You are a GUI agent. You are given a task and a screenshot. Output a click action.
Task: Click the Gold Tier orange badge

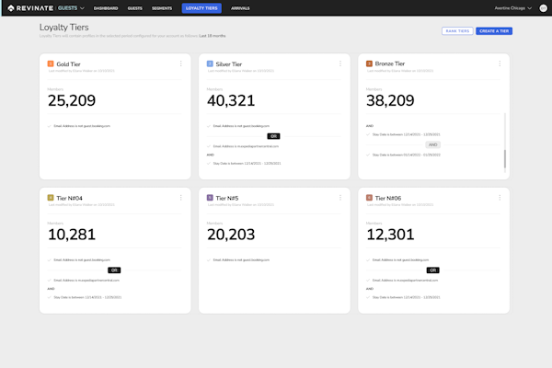51,64
